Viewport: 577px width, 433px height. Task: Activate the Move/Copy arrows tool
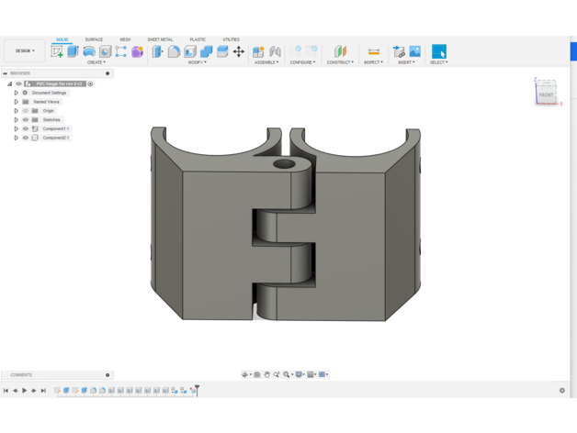point(239,52)
